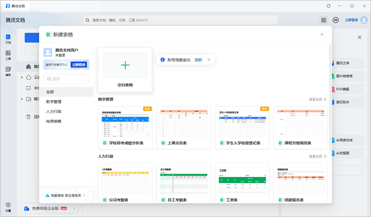Click the dialog vertical scrollbar
Viewport: 371px width, 217px height.
(x=330, y=97)
